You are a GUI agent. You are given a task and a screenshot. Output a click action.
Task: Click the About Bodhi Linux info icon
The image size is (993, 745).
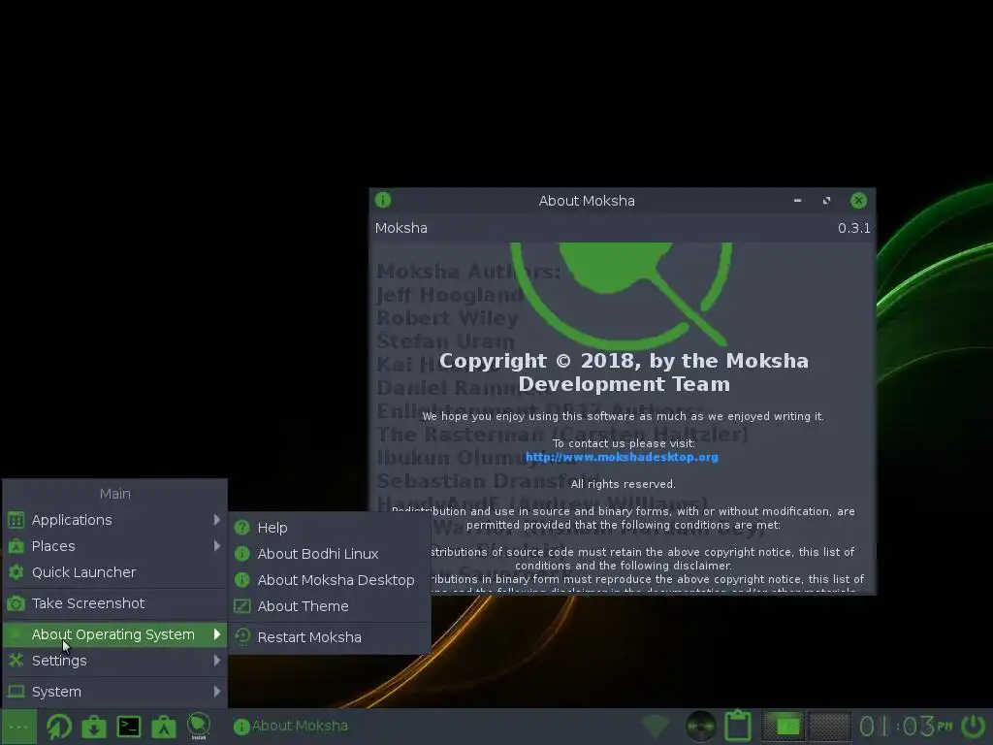[241, 554]
